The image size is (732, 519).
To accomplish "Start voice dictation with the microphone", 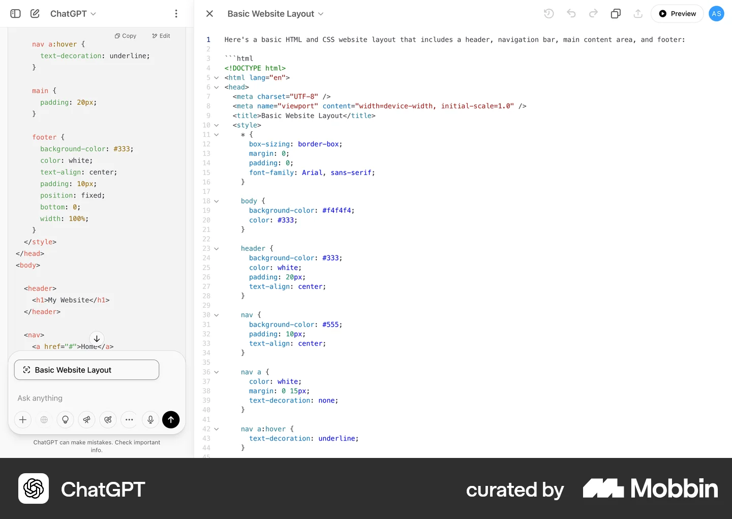I will 150,420.
